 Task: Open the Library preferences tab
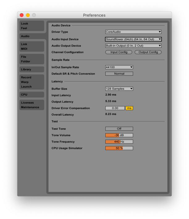(32, 70)
